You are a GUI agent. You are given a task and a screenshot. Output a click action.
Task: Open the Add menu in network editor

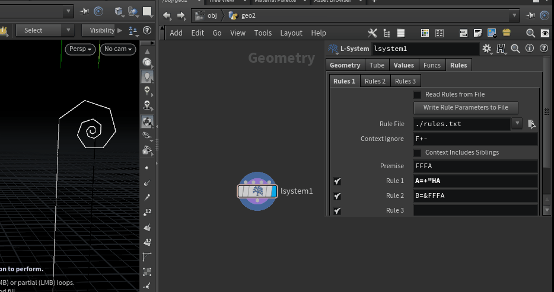click(x=176, y=33)
